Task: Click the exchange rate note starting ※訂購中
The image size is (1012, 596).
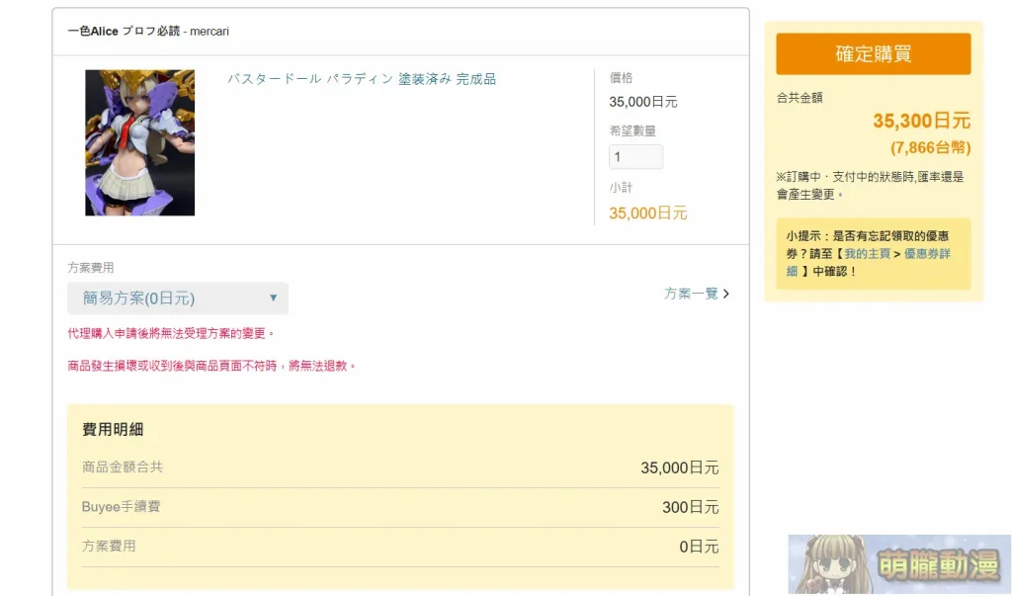Action: click(x=870, y=185)
